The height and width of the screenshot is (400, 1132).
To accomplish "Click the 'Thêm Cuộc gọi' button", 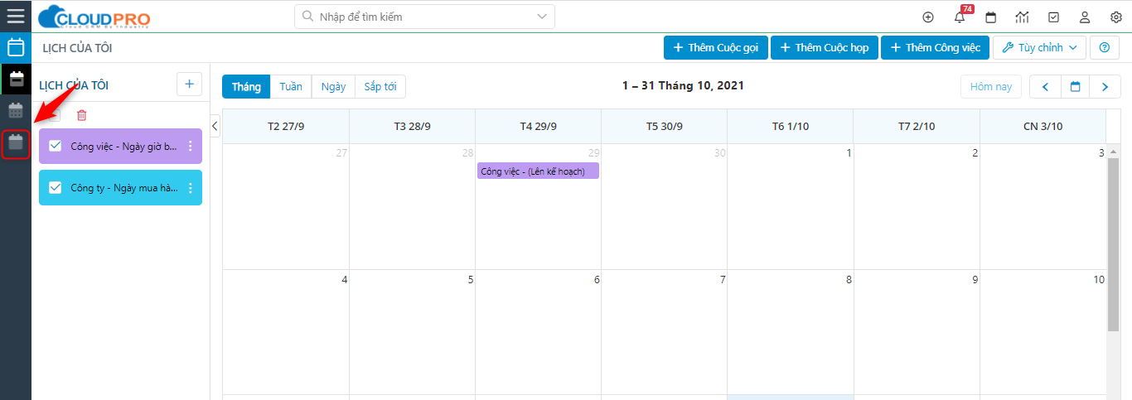I will pyautogui.click(x=716, y=48).
